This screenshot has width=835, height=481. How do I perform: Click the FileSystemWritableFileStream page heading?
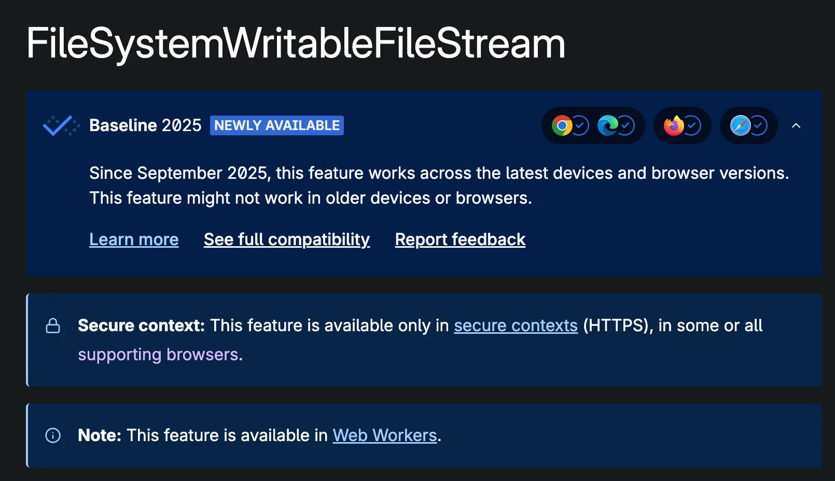(x=296, y=44)
